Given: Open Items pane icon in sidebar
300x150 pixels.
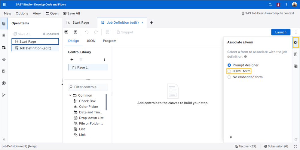Looking at the screenshot, I should [x=4, y=23].
